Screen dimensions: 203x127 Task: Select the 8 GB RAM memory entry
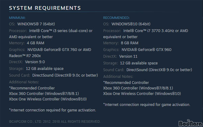pyautogui.click(x=130, y=43)
